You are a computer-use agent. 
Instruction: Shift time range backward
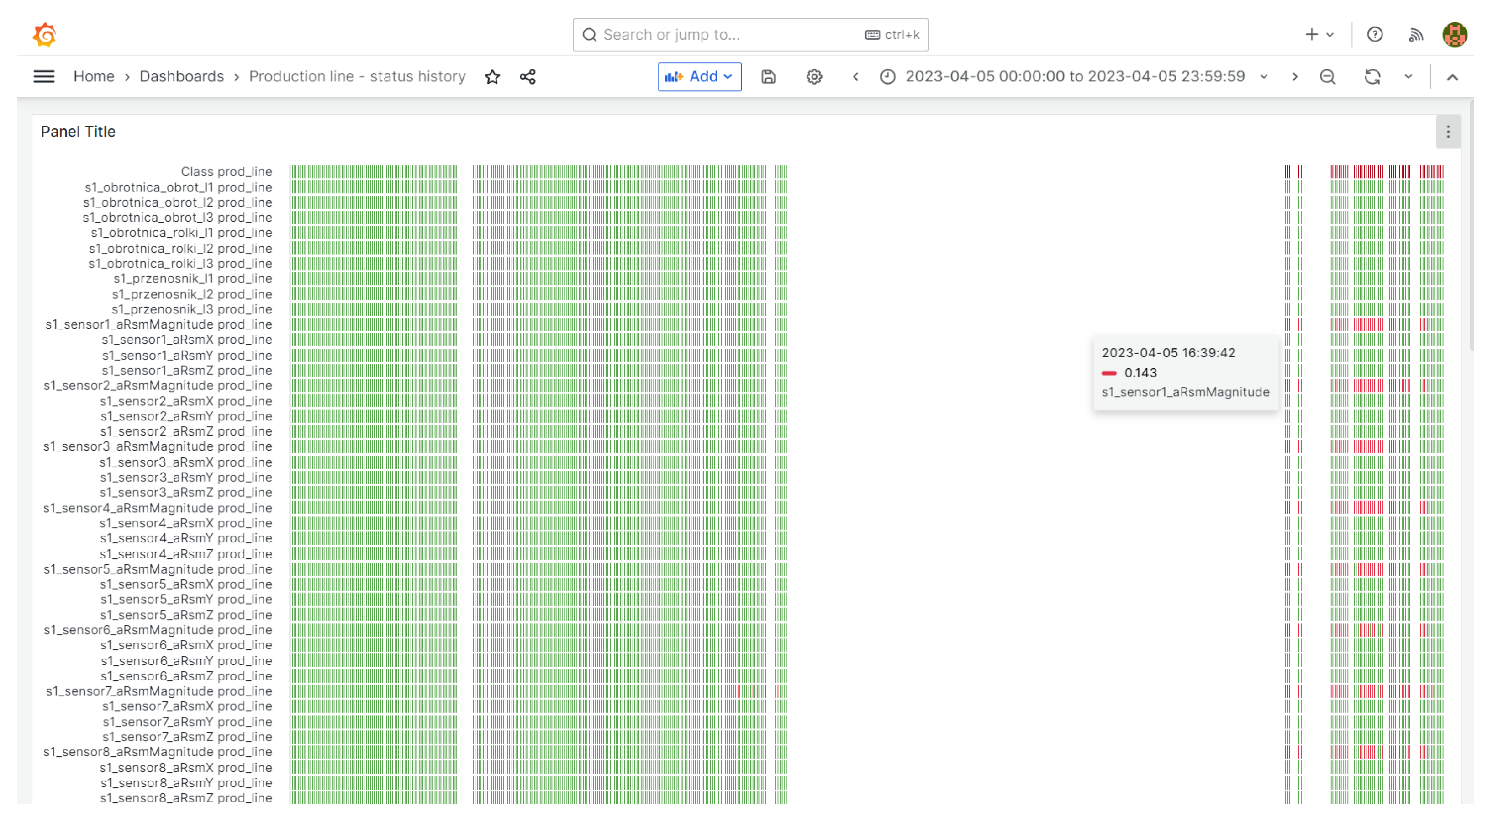click(x=855, y=76)
